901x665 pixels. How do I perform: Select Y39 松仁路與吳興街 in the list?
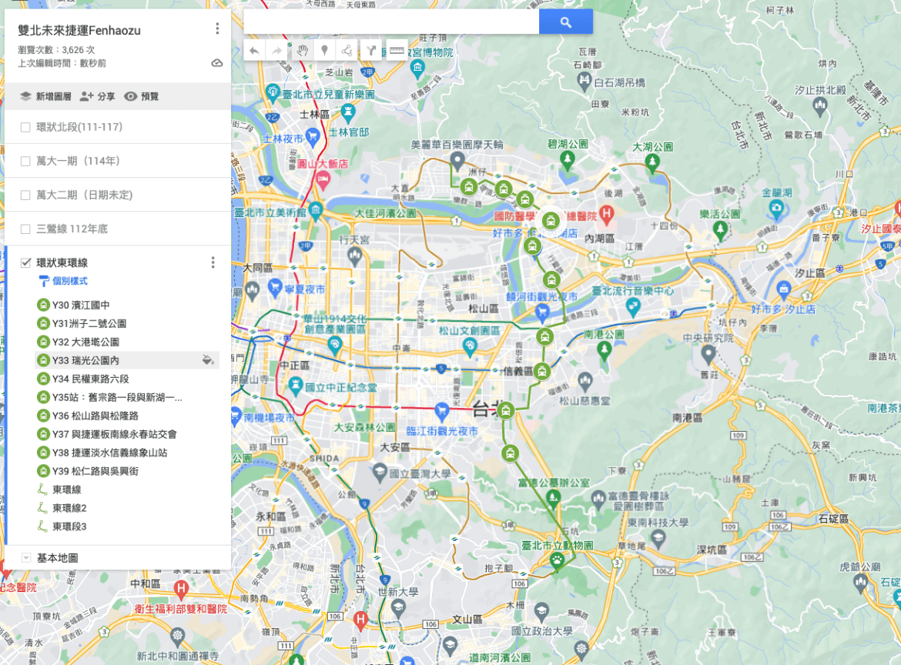point(95,471)
